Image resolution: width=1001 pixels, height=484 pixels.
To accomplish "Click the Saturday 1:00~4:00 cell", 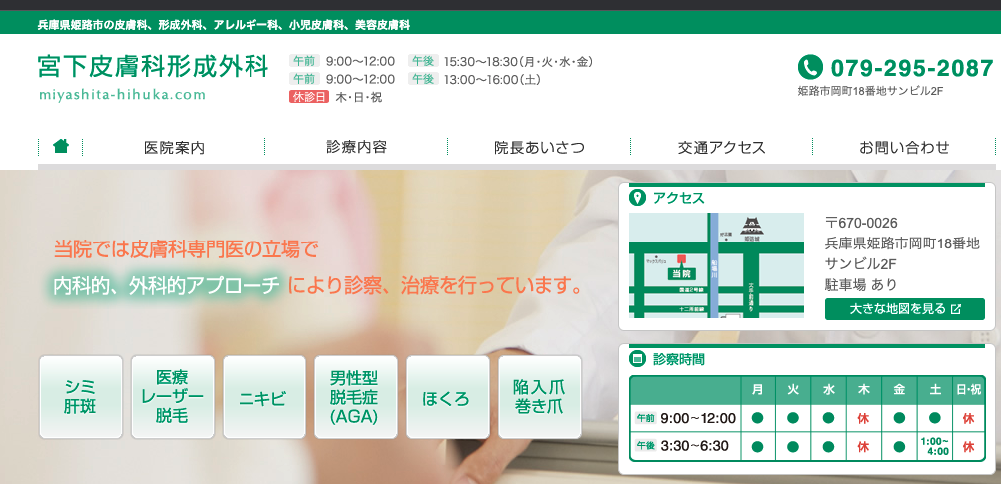I will (x=935, y=446).
